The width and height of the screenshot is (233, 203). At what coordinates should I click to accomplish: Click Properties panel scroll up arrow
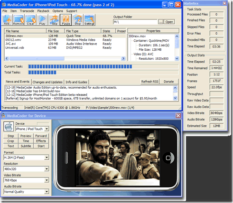[177, 36]
